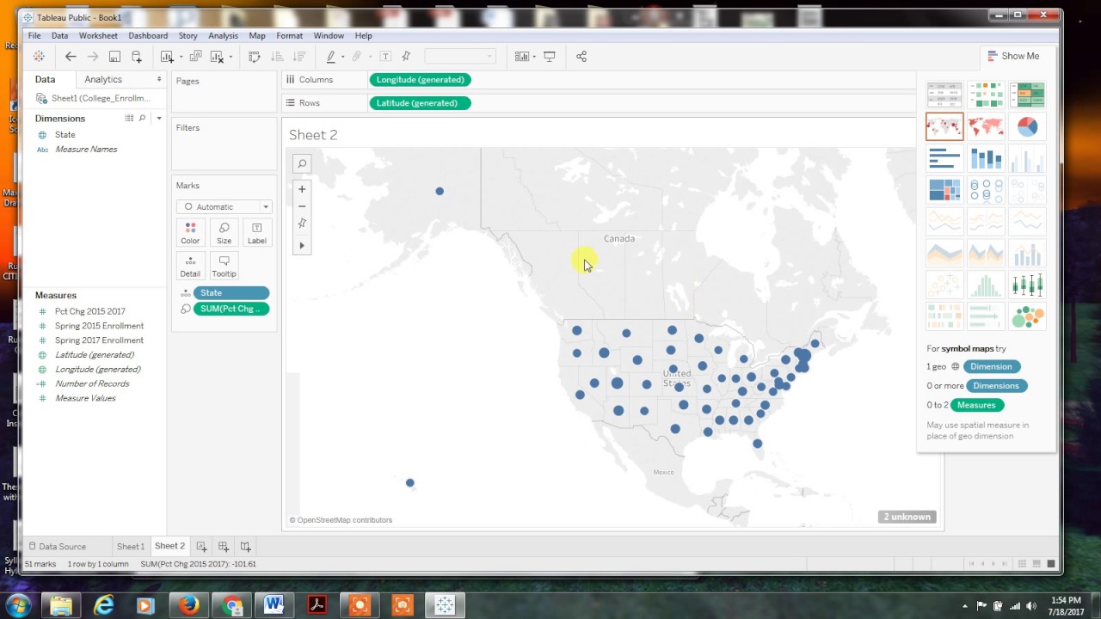Open the Map menu
The image size is (1101, 619).
click(x=257, y=36)
